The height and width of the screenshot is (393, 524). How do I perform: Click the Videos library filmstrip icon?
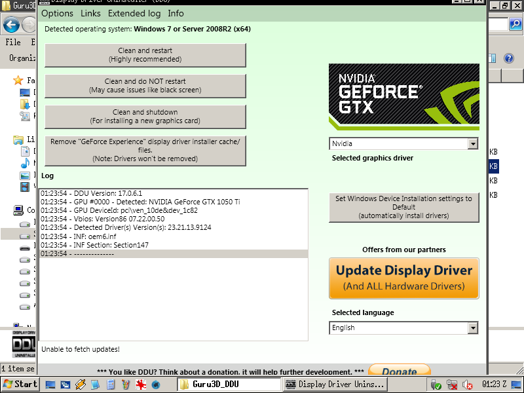point(25,187)
